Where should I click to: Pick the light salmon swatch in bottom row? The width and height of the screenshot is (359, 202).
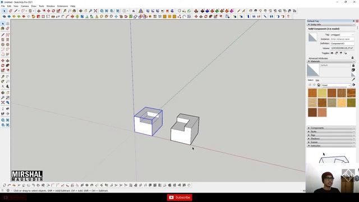pos(322,112)
